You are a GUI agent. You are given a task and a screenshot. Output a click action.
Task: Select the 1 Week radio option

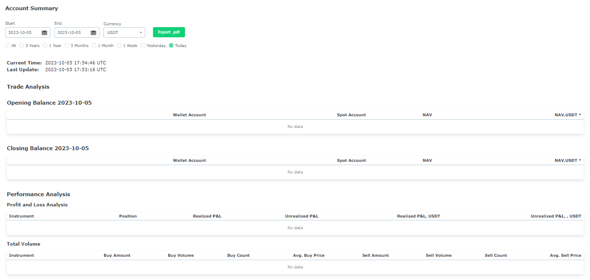tap(119, 46)
